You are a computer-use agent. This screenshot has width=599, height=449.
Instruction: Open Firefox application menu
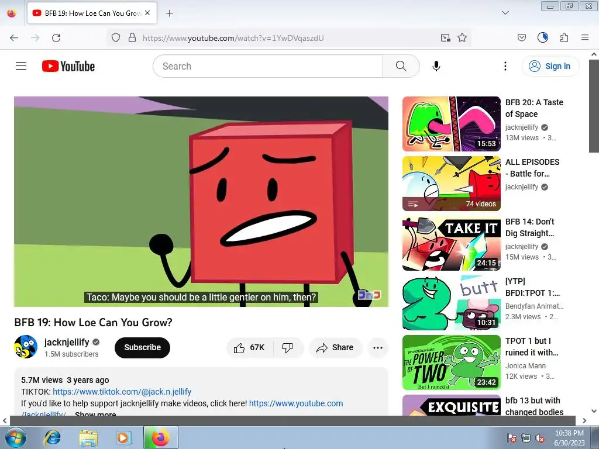coord(585,38)
